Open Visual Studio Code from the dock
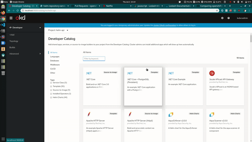 [3, 25]
